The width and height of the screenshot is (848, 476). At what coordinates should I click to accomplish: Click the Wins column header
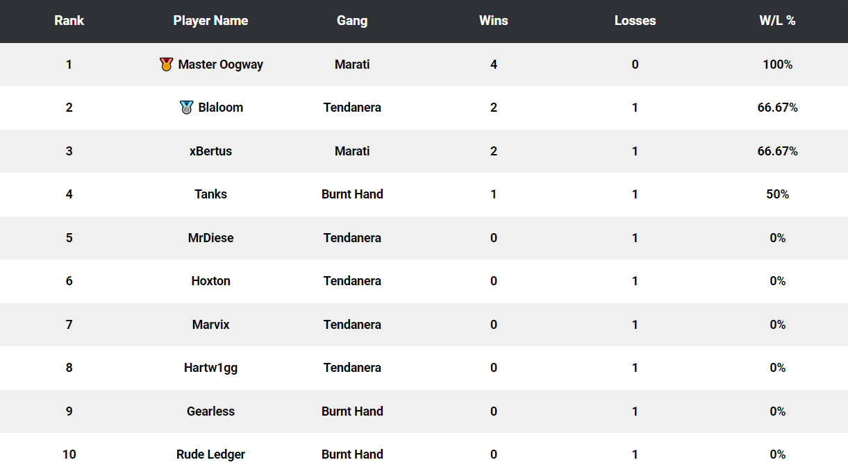point(494,21)
